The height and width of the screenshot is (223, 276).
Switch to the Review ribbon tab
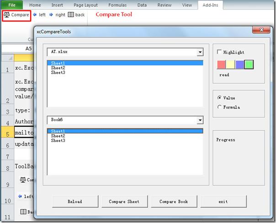pyautogui.click(x=165, y=5)
